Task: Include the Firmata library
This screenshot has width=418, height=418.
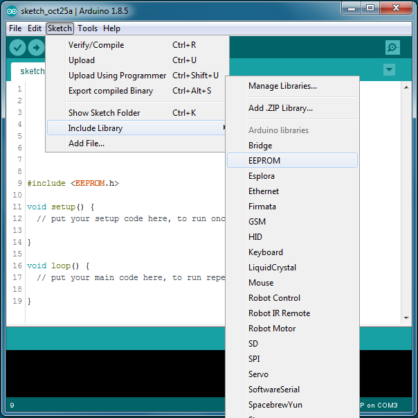Action: (x=292, y=206)
